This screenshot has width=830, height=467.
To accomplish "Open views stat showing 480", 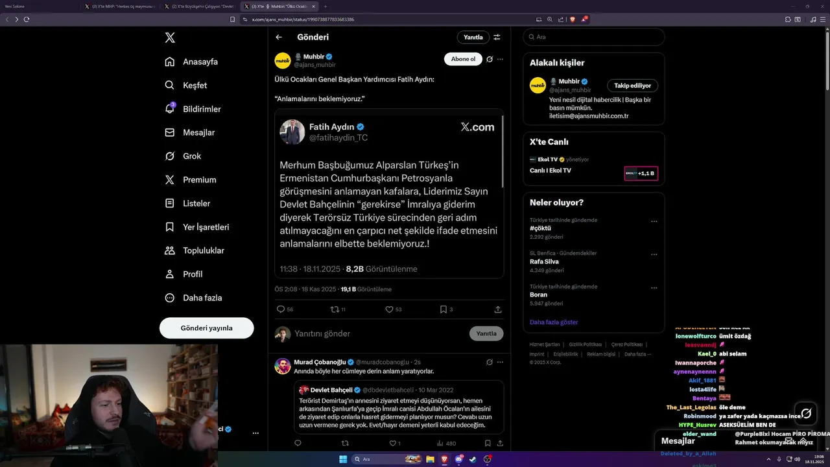I will point(447,444).
